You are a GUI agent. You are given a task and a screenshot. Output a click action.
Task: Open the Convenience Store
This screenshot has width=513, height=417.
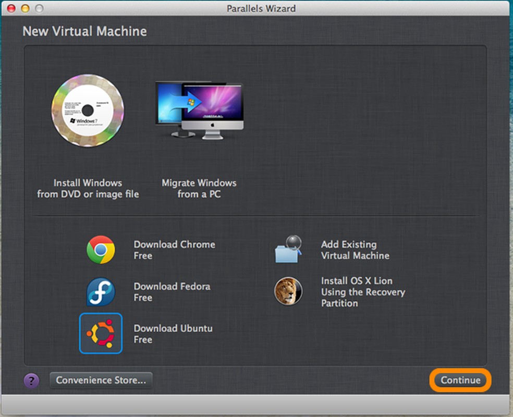click(x=101, y=380)
